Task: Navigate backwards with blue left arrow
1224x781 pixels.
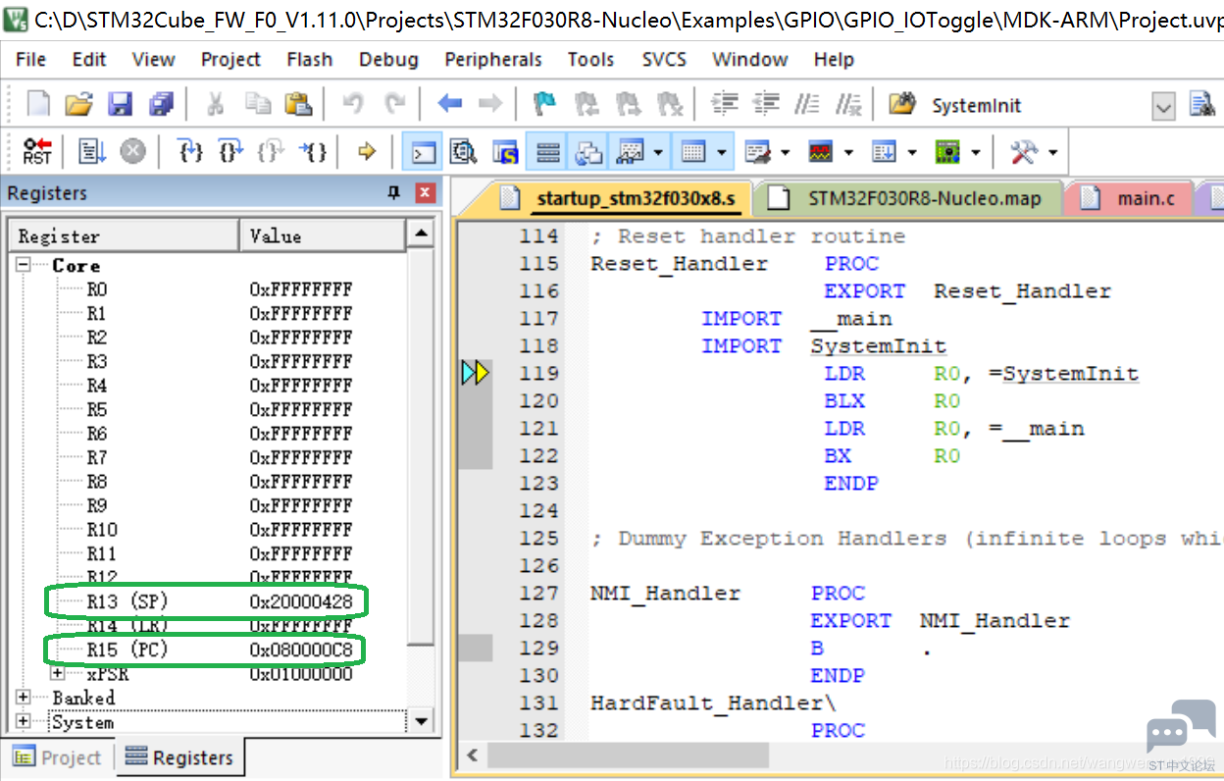Action: [450, 103]
